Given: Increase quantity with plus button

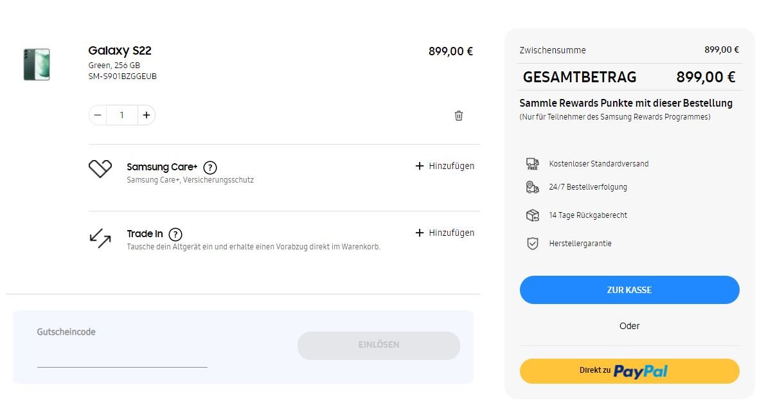Looking at the screenshot, I should click(x=146, y=115).
